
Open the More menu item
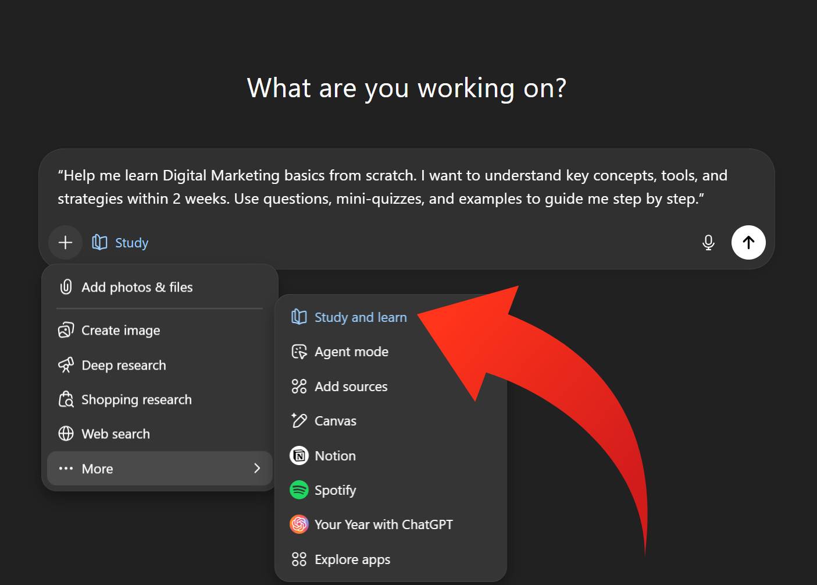[98, 469]
